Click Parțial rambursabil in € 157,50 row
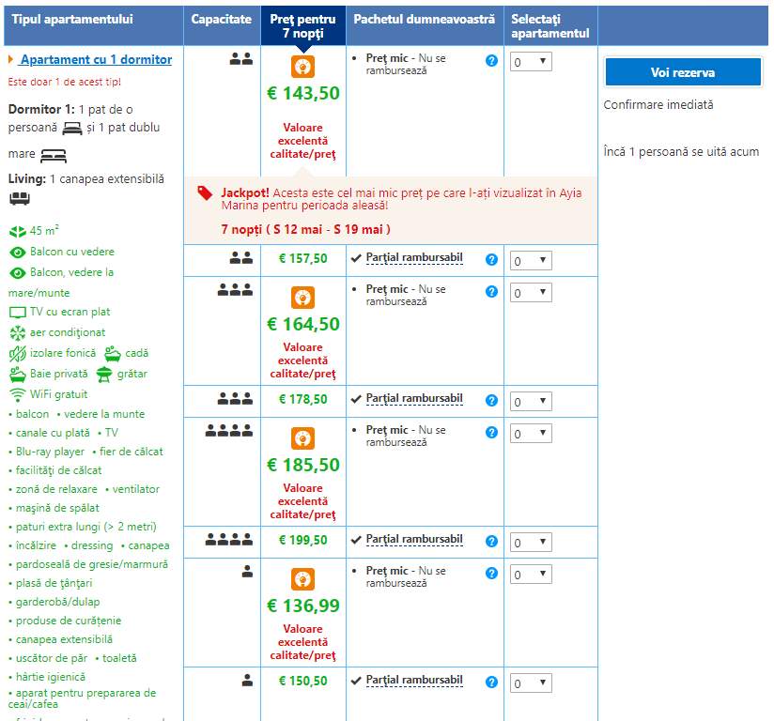The image size is (774, 721). (x=414, y=258)
